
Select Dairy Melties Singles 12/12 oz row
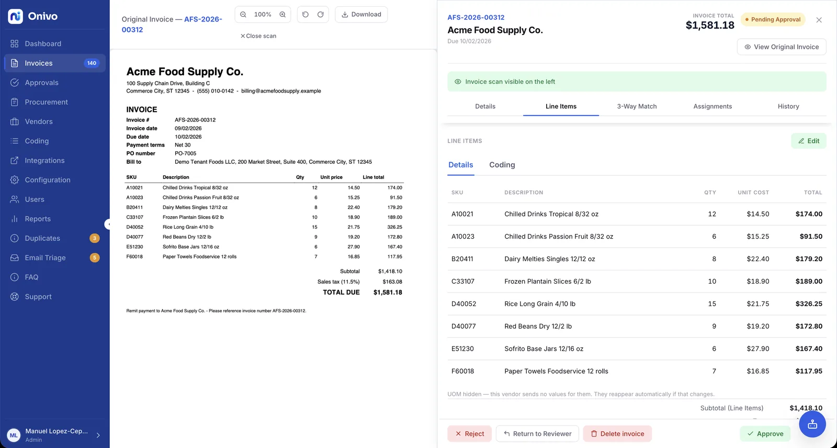tap(637, 259)
